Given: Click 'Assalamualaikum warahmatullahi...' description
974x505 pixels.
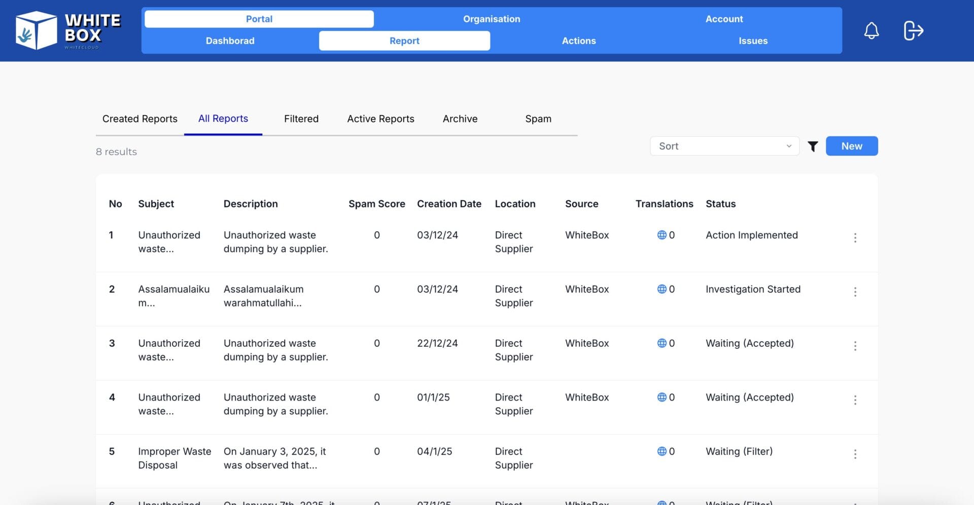Looking at the screenshot, I should point(263,296).
